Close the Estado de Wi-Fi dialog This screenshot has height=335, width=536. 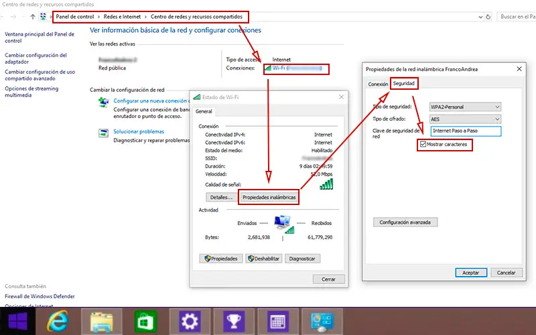tap(341, 97)
